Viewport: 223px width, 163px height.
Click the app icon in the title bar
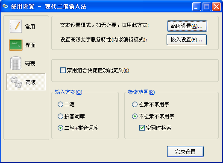(6, 6)
